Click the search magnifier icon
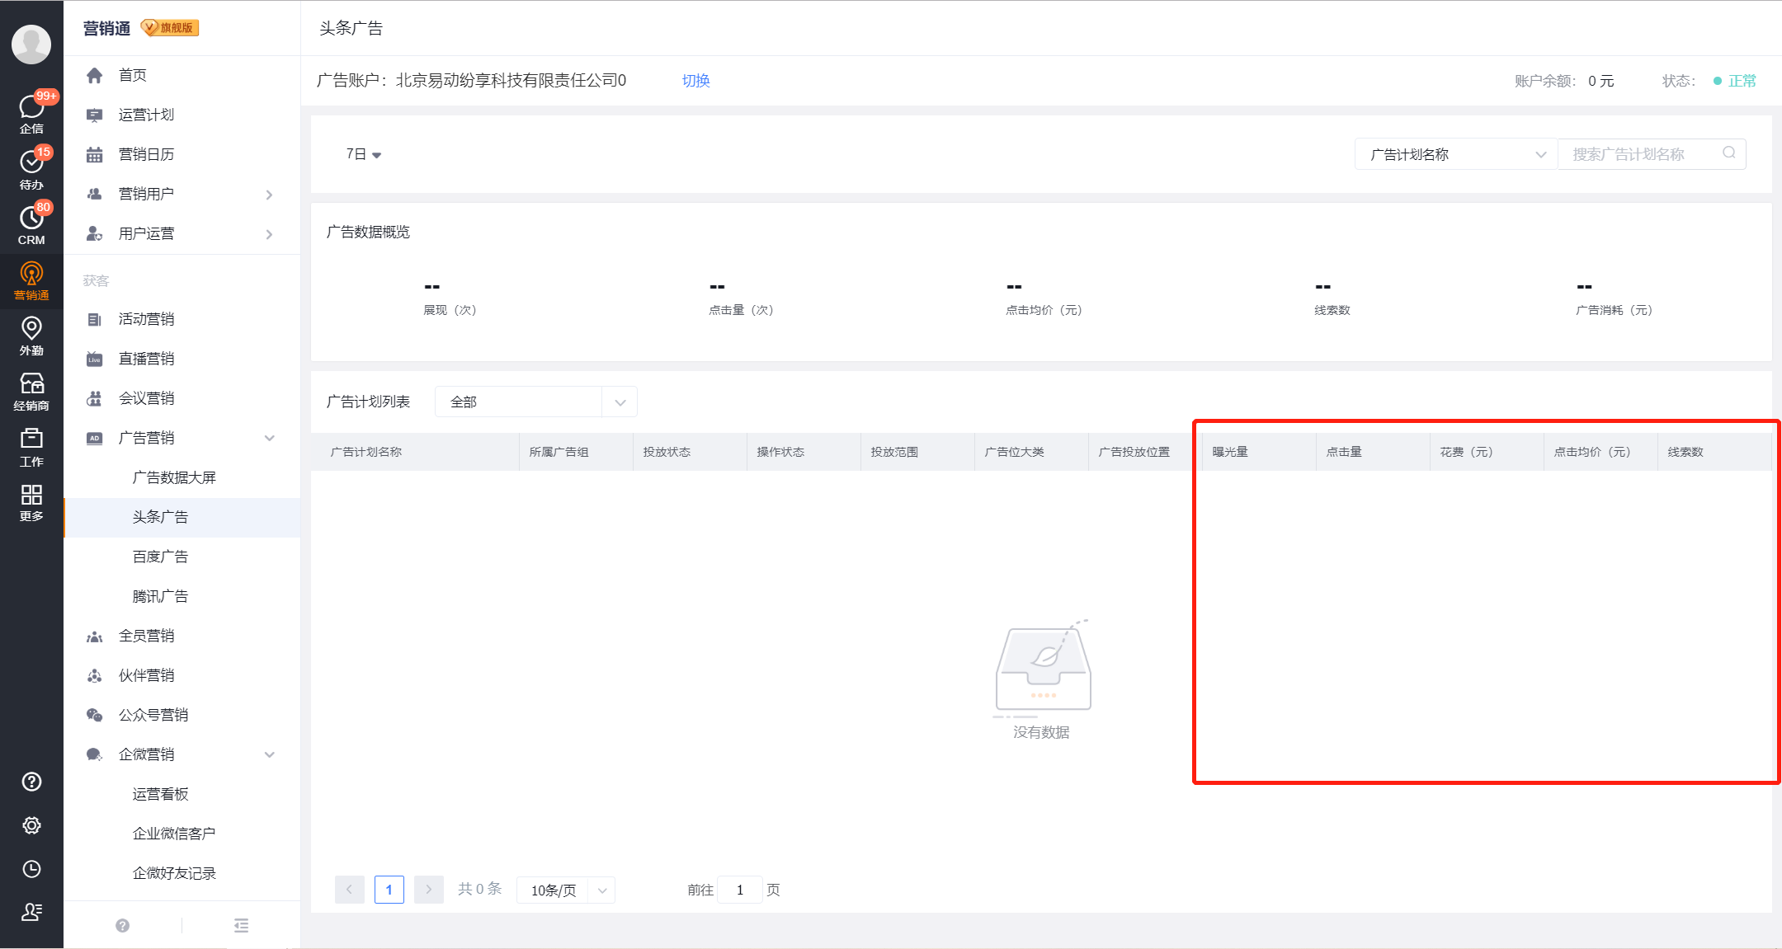1782x949 pixels. [x=1729, y=153]
